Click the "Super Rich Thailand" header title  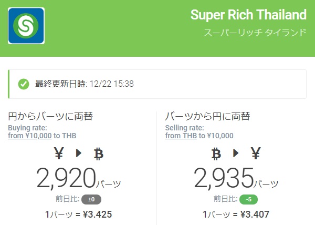point(248,15)
